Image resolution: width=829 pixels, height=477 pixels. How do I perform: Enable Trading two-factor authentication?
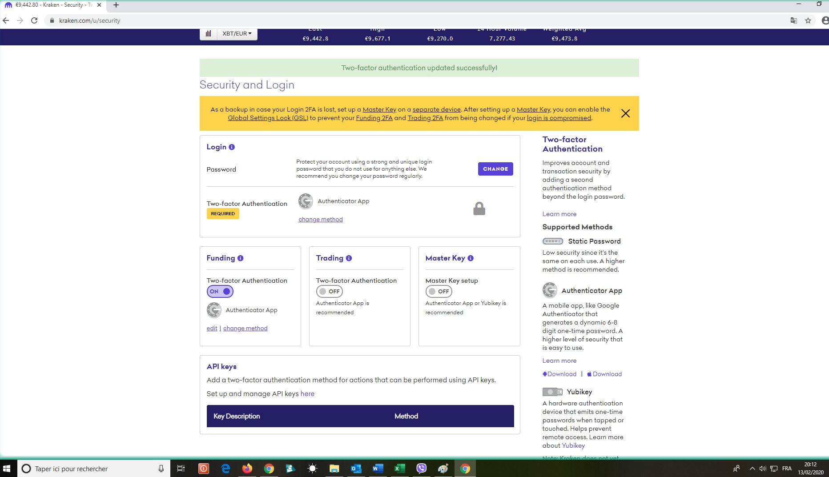329,292
